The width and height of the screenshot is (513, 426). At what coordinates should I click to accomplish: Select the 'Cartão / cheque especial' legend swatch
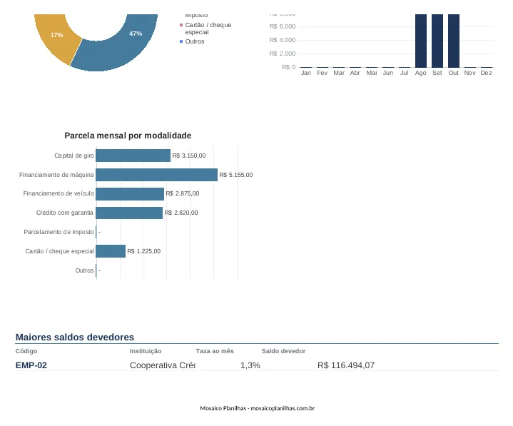[x=181, y=25]
